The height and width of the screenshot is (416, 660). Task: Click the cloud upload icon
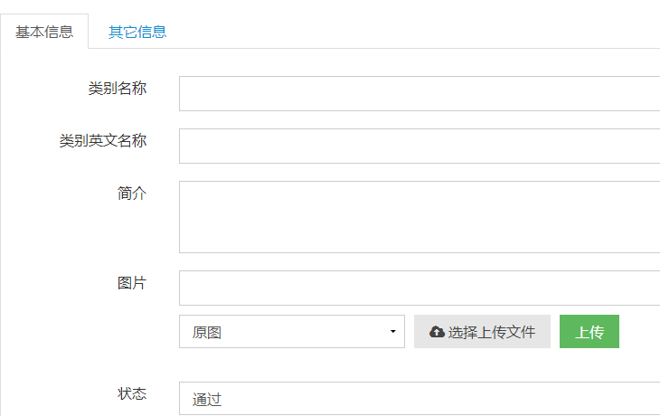click(437, 332)
